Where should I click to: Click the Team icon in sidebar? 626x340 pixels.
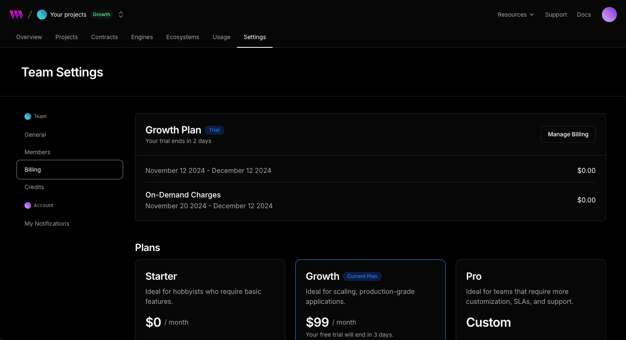pyautogui.click(x=28, y=116)
